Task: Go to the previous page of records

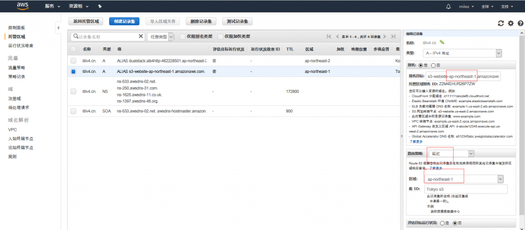Action: pos(337,36)
